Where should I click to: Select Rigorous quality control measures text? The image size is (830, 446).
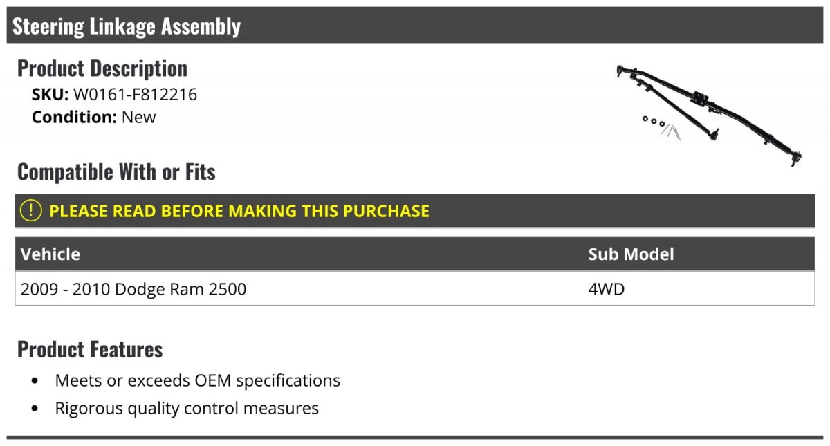pos(187,408)
